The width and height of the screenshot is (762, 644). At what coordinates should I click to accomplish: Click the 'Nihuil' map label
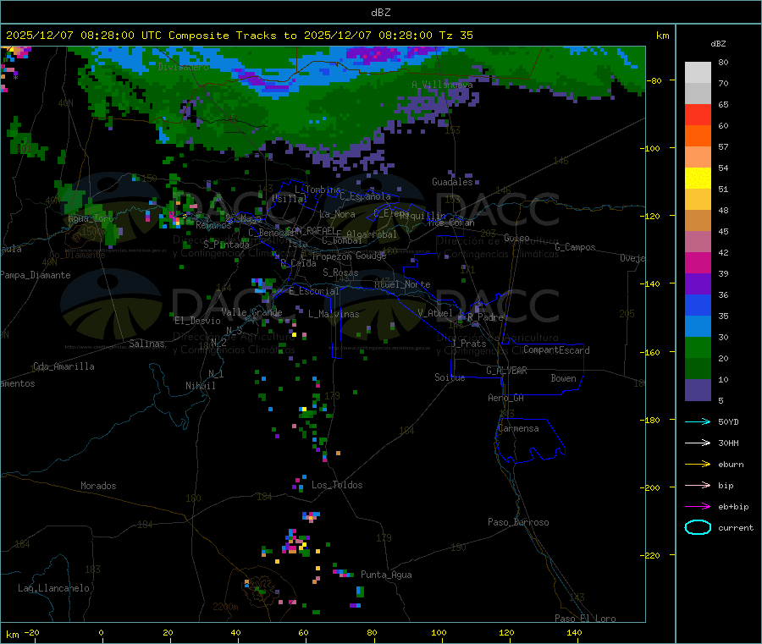pos(201,386)
